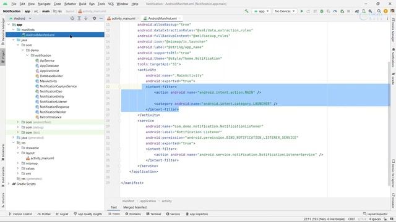Click the user account avatar icon
The image size is (396, 222).
(392, 11)
